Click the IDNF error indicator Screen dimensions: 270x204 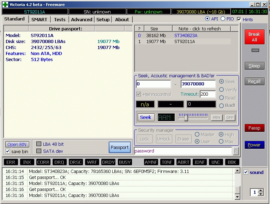(x=199, y=162)
